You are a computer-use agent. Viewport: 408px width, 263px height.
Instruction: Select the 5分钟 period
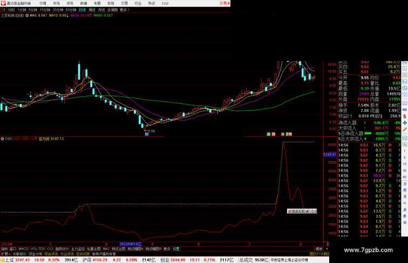(x=33, y=10)
